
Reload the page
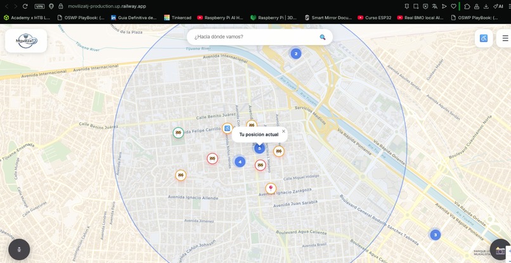pyautogui.click(x=25, y=6)
